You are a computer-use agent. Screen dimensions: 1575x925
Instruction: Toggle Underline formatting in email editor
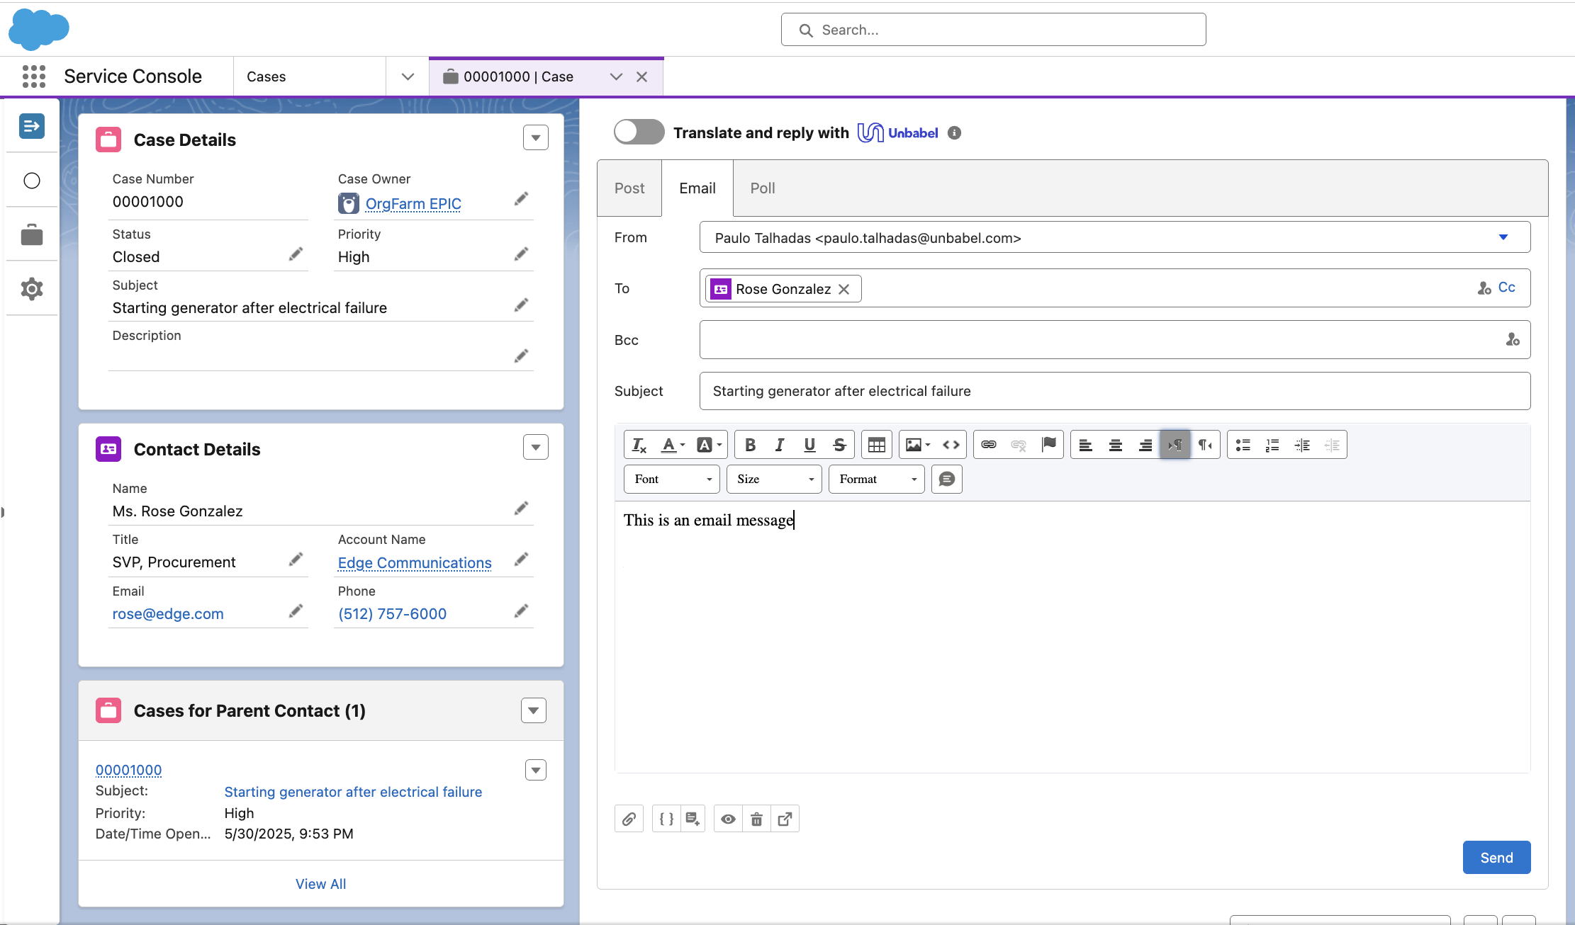coord(809,445)
